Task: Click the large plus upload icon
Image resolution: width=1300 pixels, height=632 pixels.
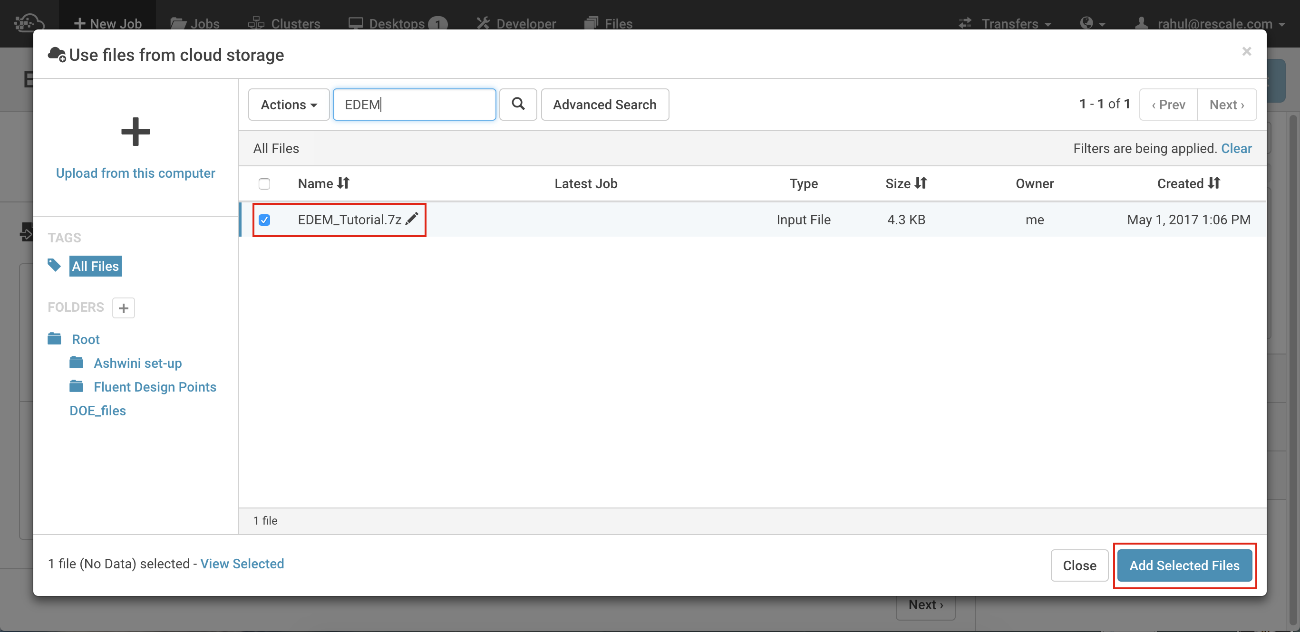Action: 135,132
